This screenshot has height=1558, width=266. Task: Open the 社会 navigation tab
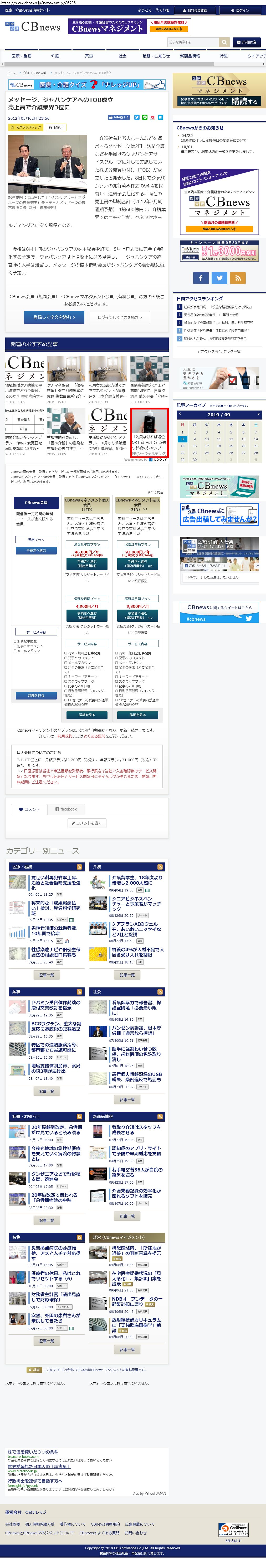pos(122,56)
